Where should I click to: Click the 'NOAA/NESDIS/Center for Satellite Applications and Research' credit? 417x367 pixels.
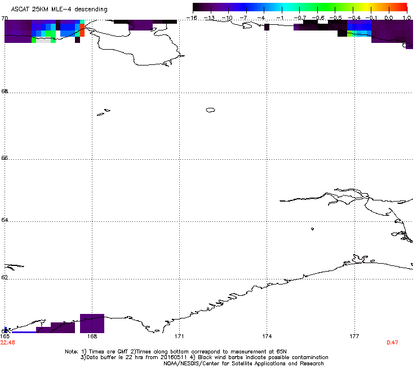click(243, 364)
